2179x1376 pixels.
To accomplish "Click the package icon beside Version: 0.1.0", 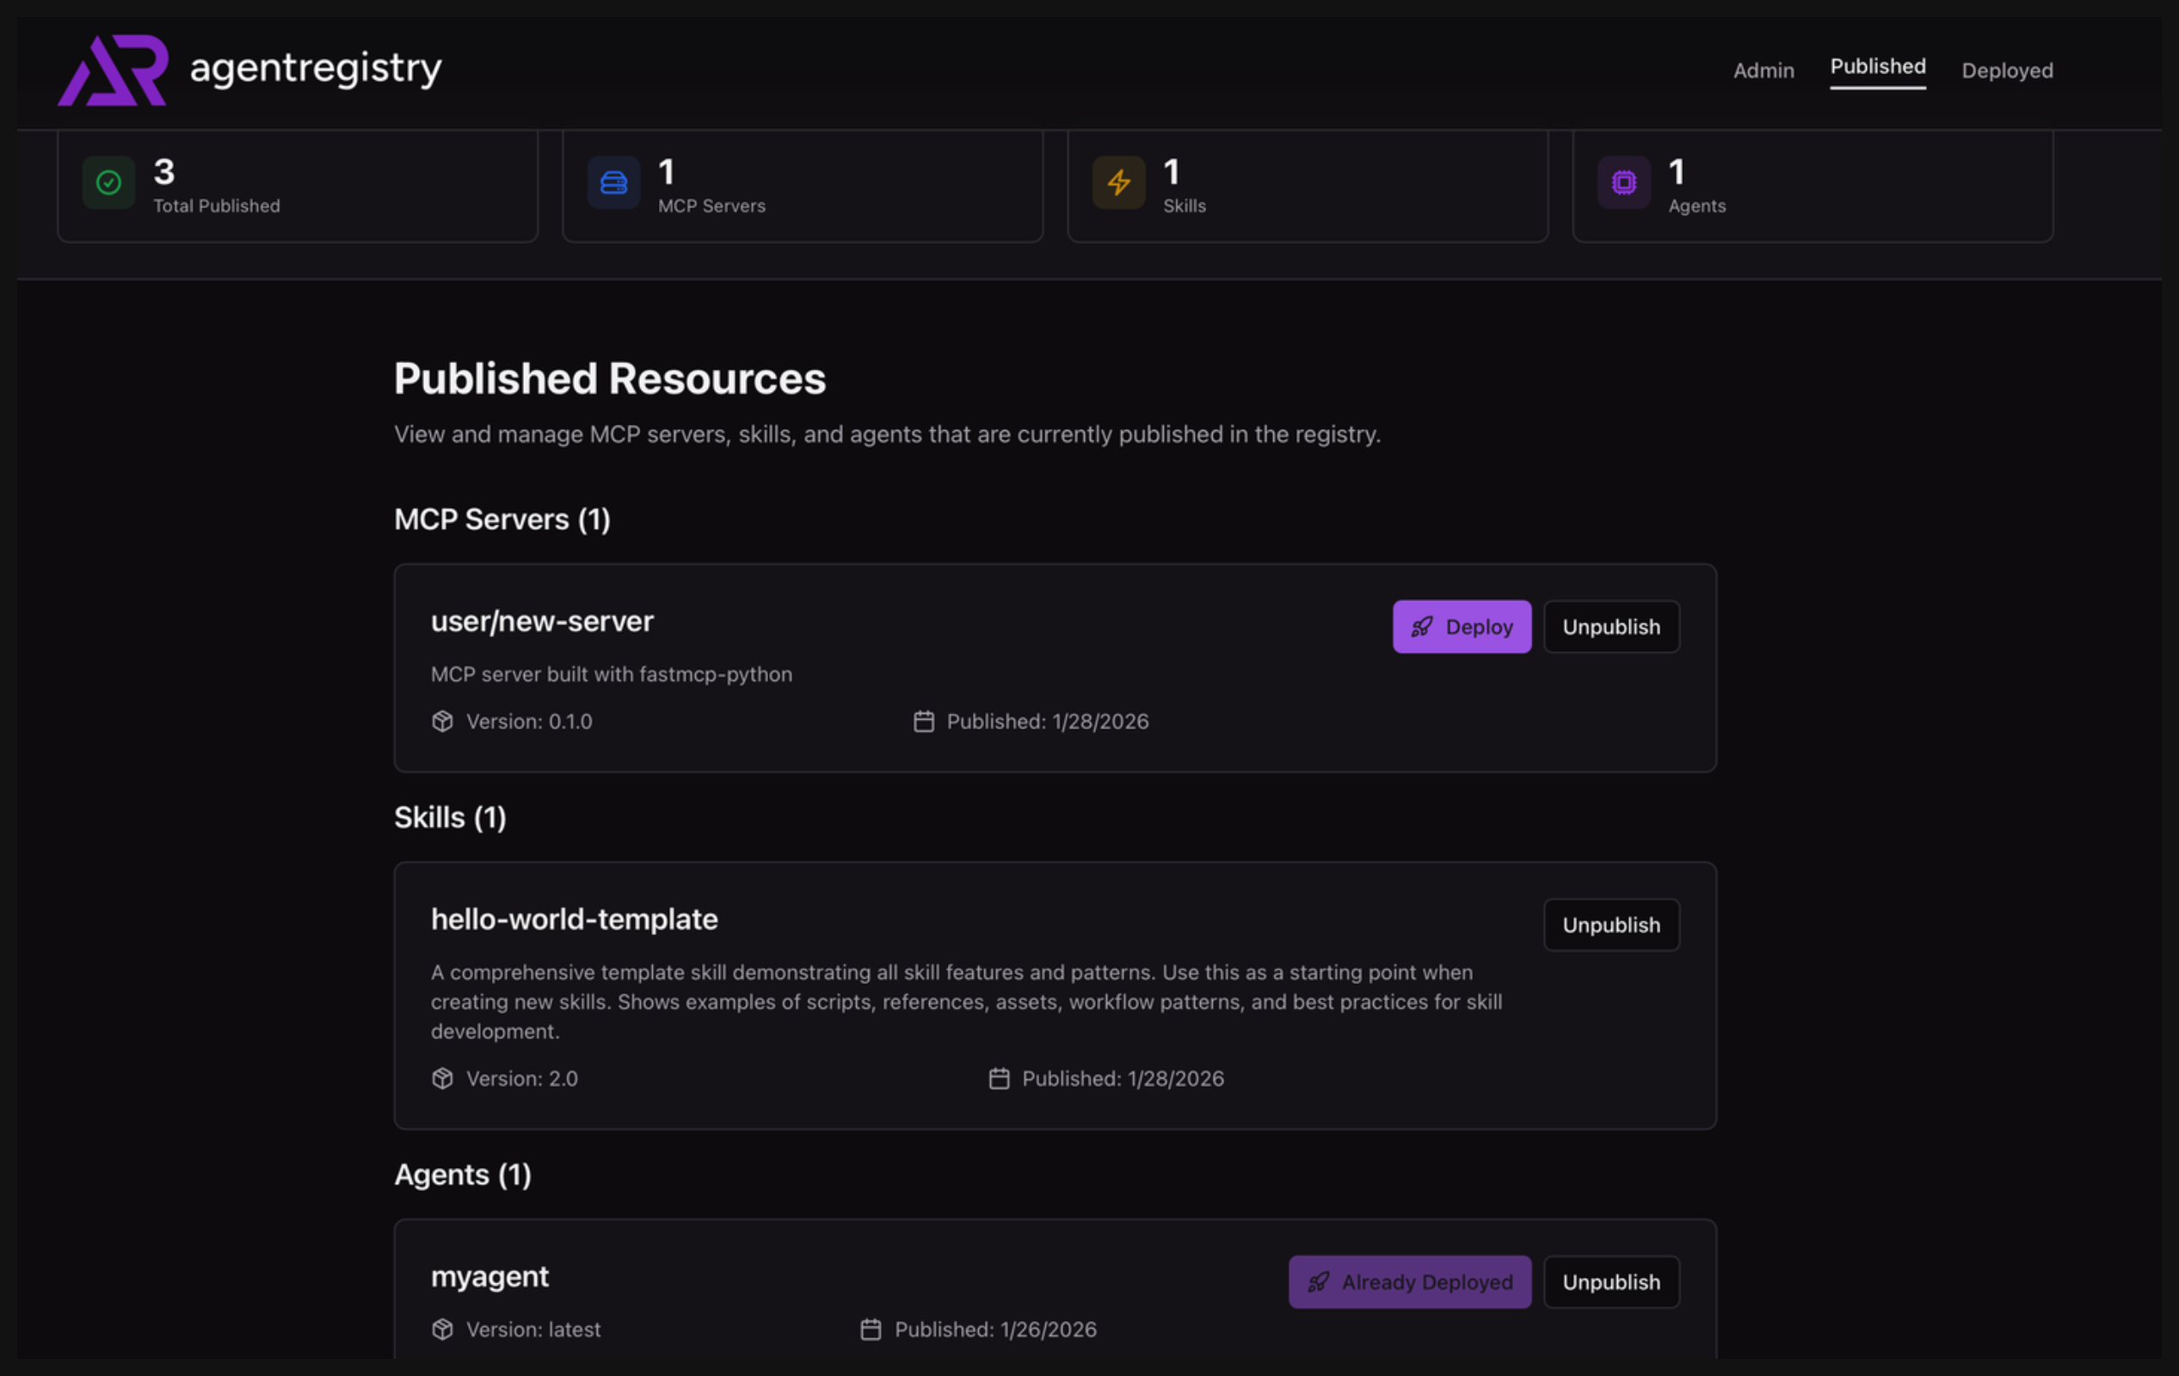I will [x=442, y=721].
